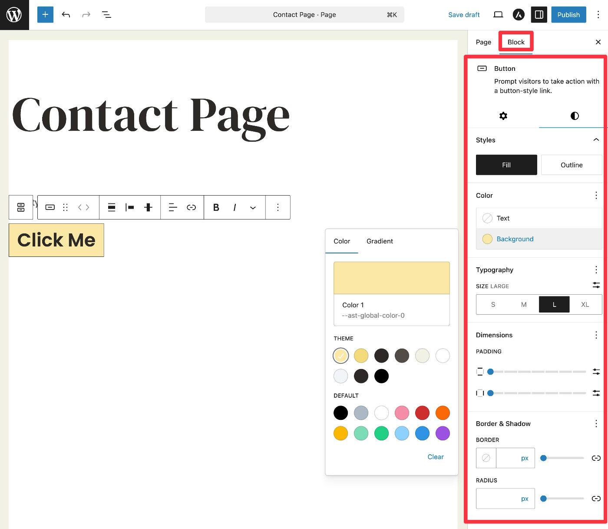
Task: Open Typography options menu
Action: 596,269
